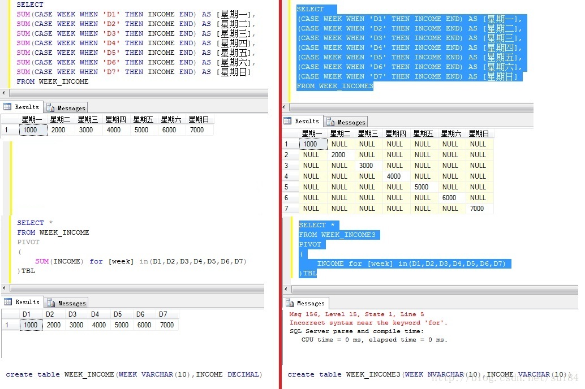This screenshot has width=585, height=389.
Task: Click the highlighted PIVOT keyword in the WEEK_INCOME3 query
Action: point(311,244)
